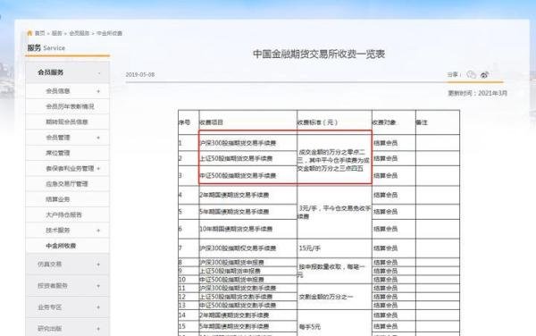536x336 pixels.
Task: Click the page title 中国金融期货交易所收费一览表
Action: pos(319,54)
